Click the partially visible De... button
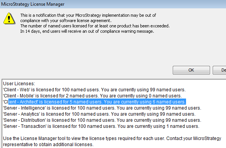Screen dimensions: 226x148 pos(220,70)
